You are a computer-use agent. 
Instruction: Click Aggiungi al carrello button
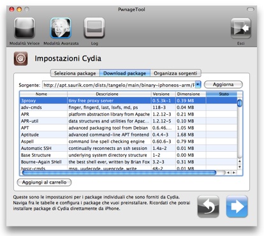pos(44,182)
